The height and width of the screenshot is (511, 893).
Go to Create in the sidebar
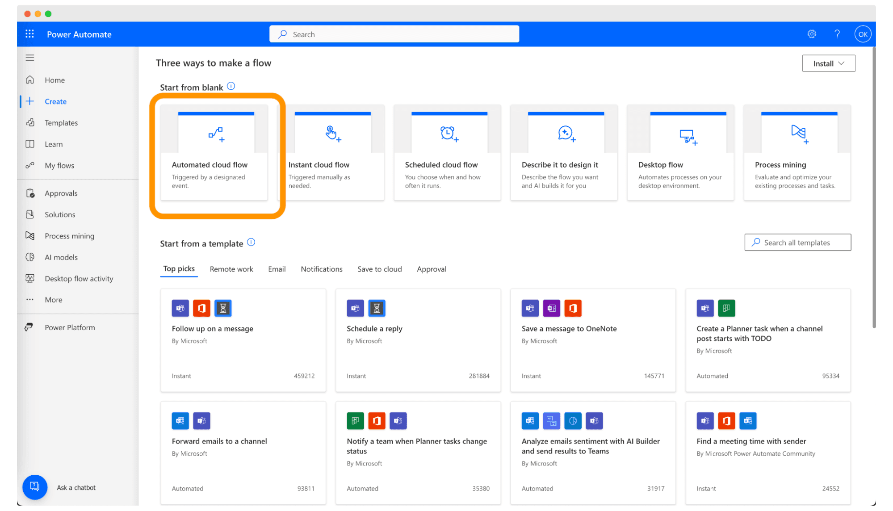55,101
